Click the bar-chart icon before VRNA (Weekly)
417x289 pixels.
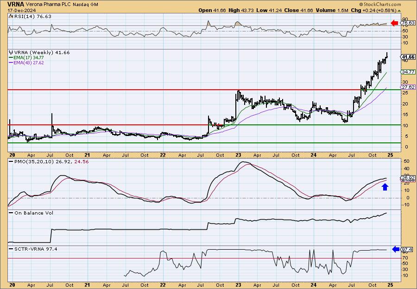point(11,53)
